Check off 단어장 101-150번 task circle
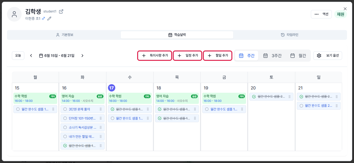The height and width of the screenshot is (163, 354). click(x=65, y=118)
